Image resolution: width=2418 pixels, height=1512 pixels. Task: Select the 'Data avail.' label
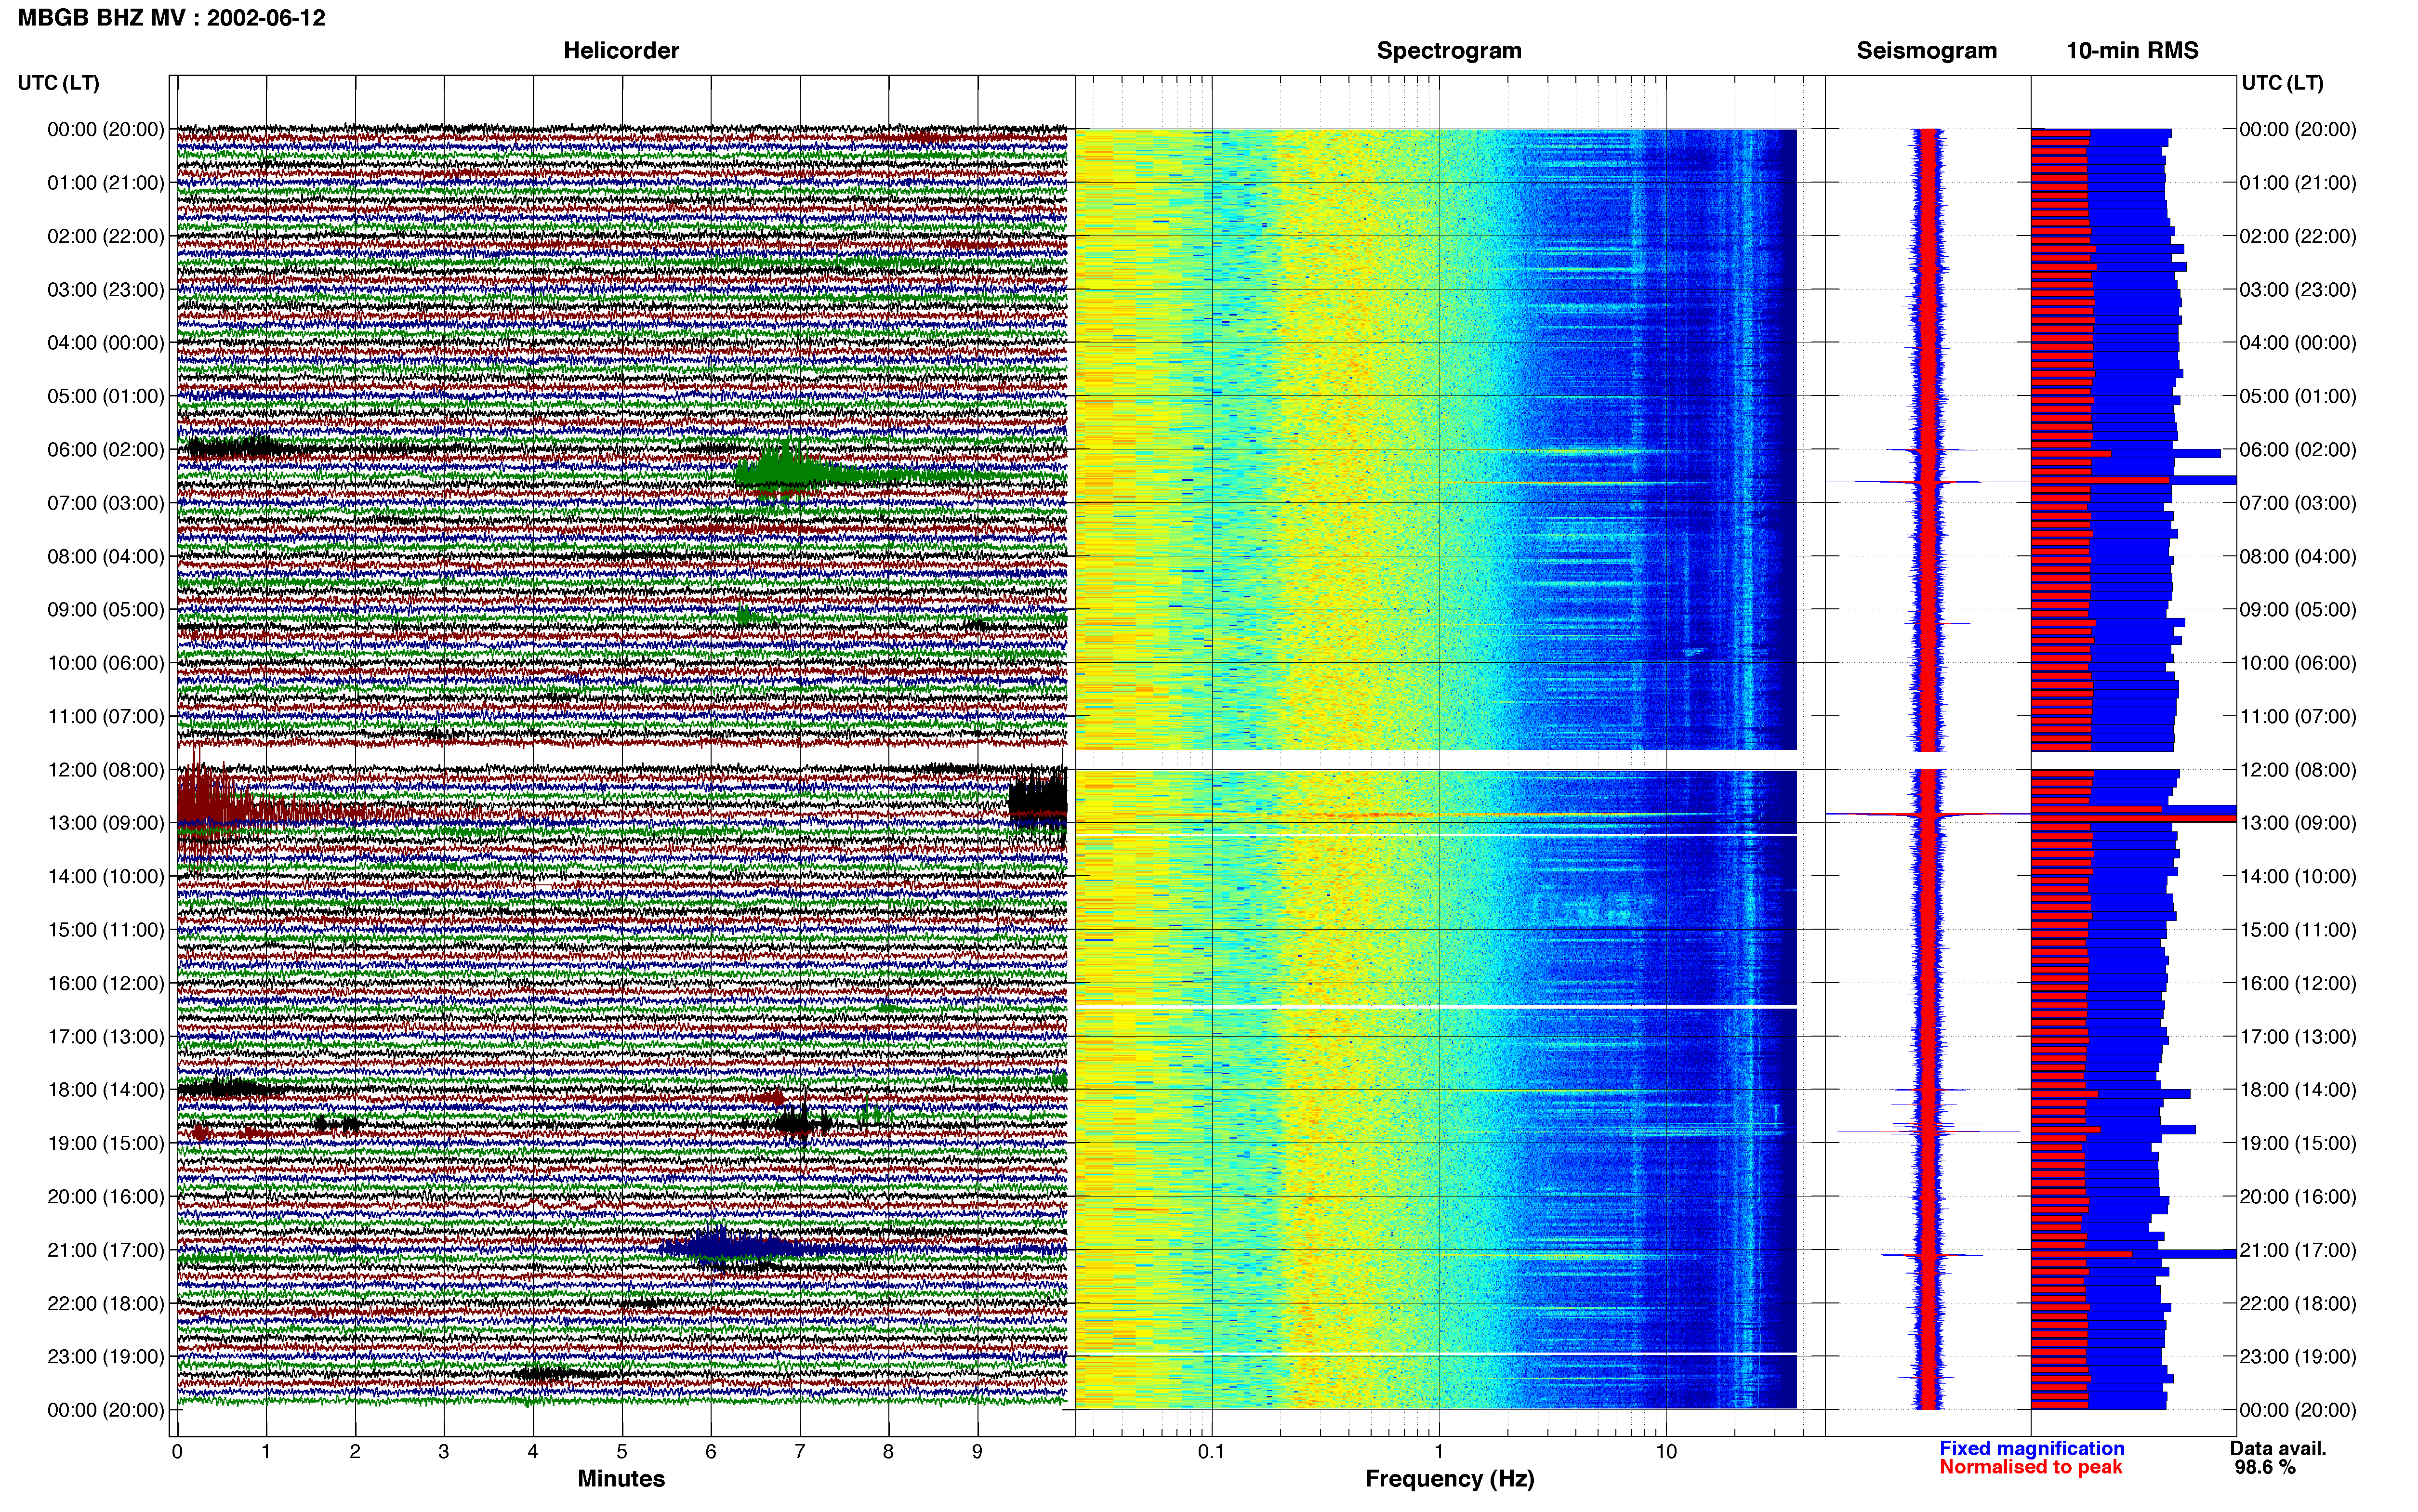pyautogui.click(x=2278, y=1448)
